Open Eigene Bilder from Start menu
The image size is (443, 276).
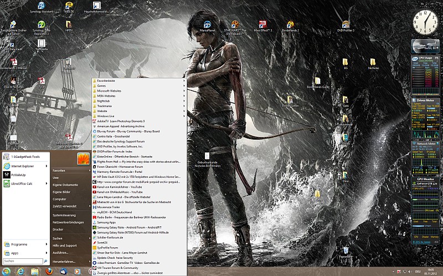(x=71, y=192)
